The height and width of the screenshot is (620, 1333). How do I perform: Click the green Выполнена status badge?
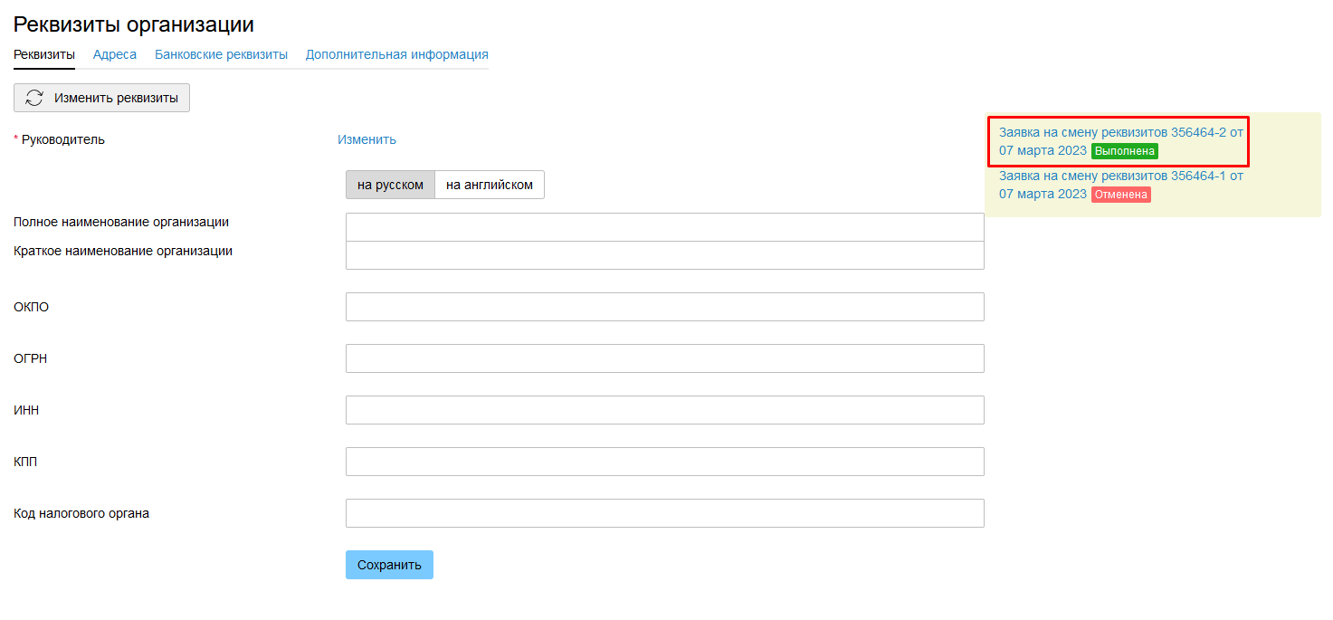point(1124,151)
